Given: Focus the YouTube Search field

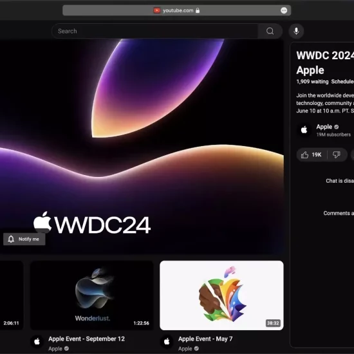Looking at the screenshot, I should [x=155, y=31].
